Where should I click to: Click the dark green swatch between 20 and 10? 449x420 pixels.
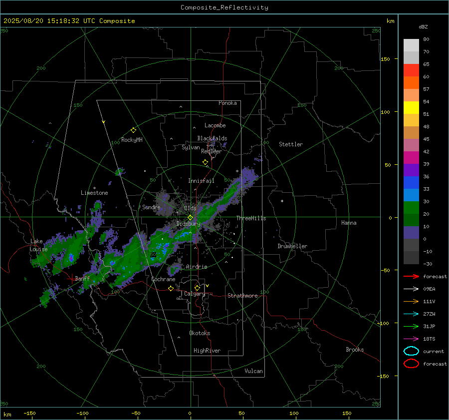coord(411,220)
